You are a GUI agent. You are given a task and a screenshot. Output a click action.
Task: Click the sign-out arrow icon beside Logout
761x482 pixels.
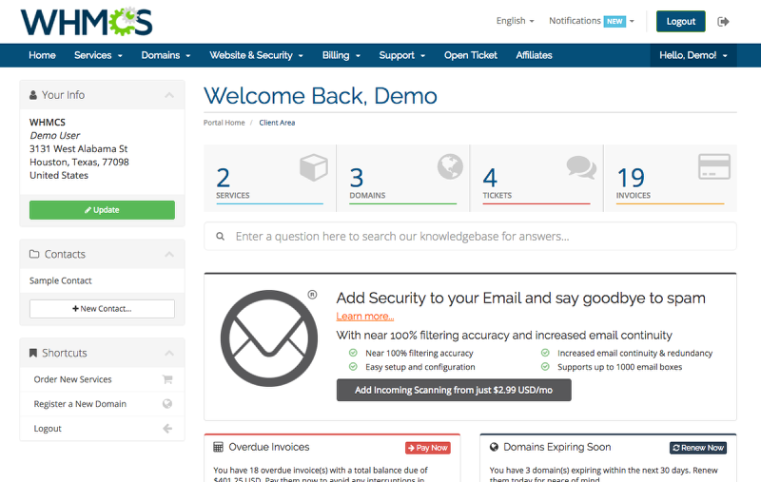coord(723,21)
